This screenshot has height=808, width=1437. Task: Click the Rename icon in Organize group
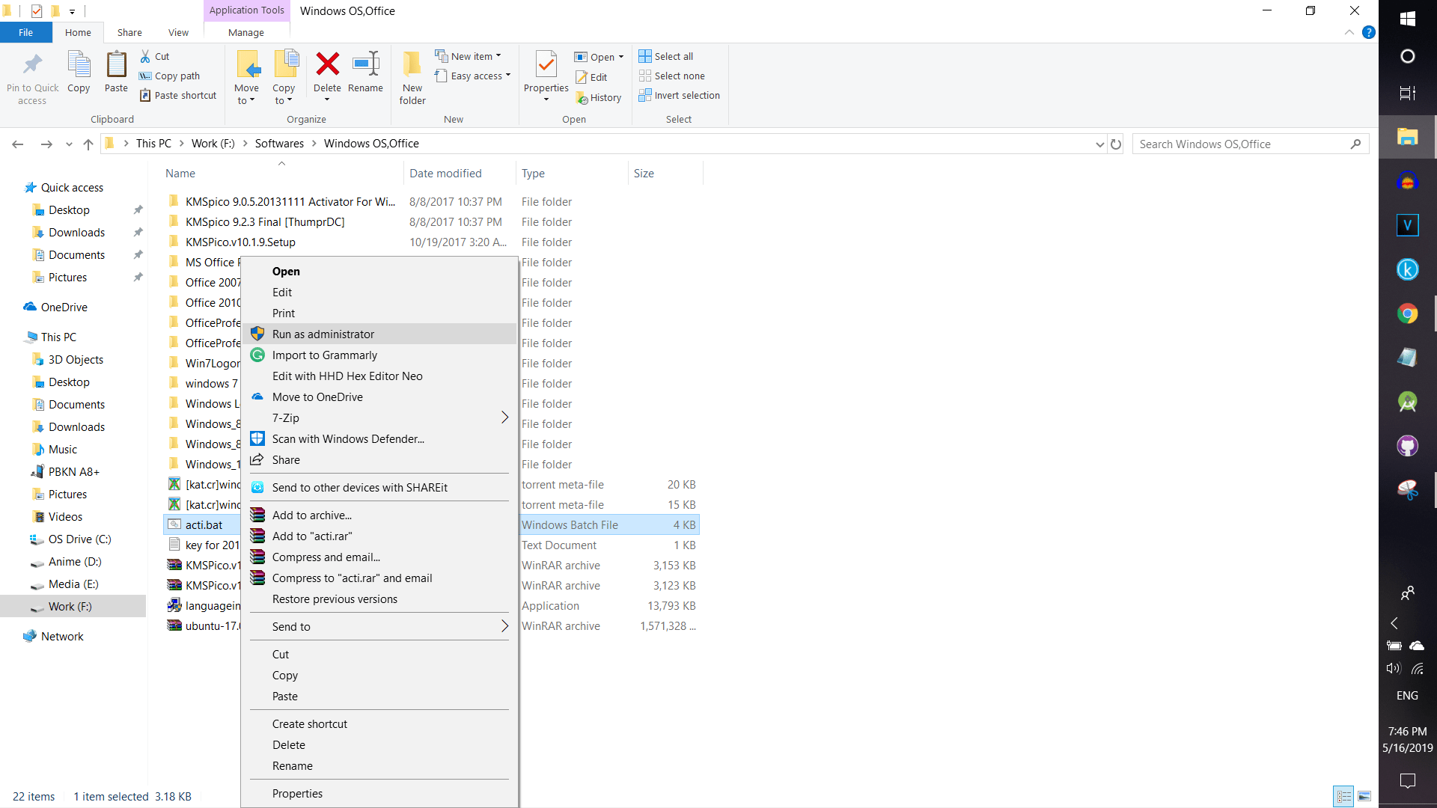tap(365, 64)
